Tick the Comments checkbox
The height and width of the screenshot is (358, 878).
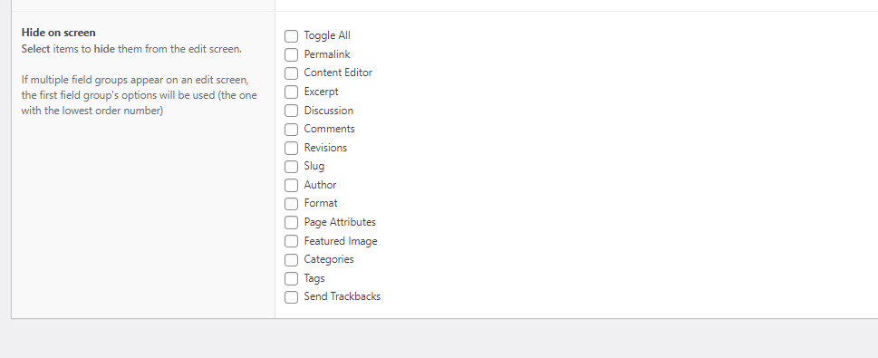[291, 130]
